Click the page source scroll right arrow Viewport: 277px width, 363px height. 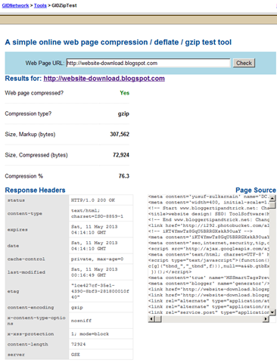(266, 319)
